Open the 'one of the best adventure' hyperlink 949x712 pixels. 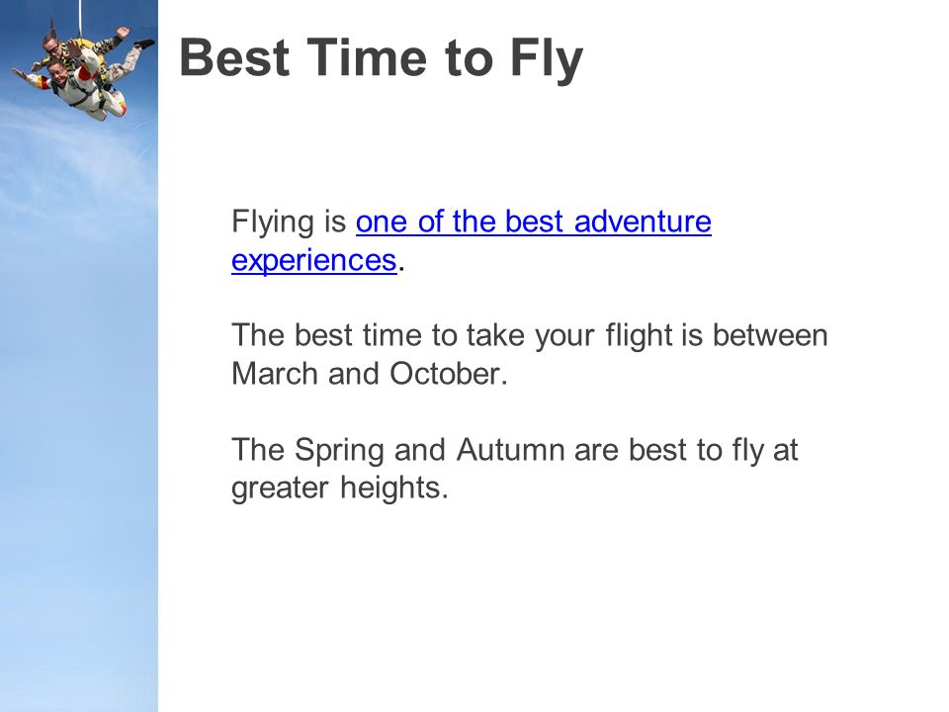tap(533, 222)
